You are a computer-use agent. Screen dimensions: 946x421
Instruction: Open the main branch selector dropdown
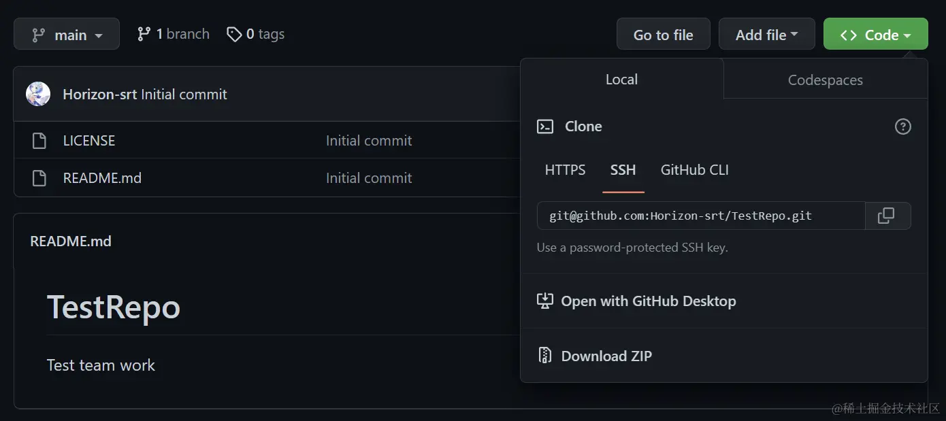67,34
